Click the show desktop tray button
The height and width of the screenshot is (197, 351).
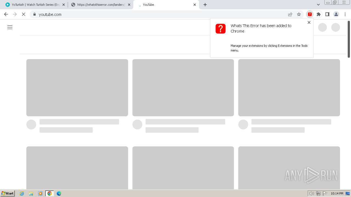point(348,193)
